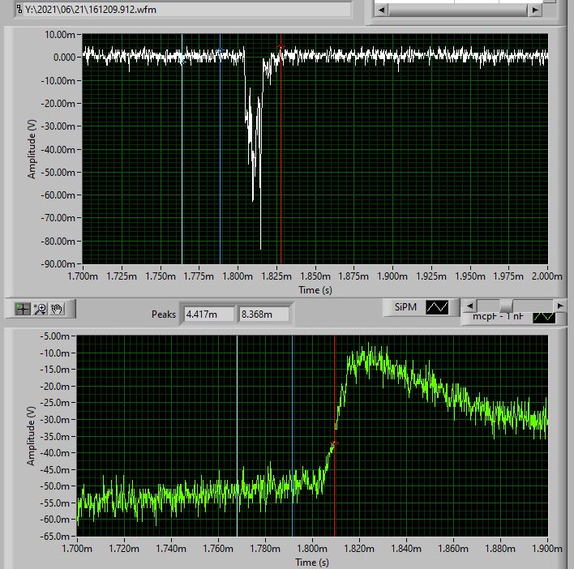Click the second Peaks value field 8.368m

point(262,314)
